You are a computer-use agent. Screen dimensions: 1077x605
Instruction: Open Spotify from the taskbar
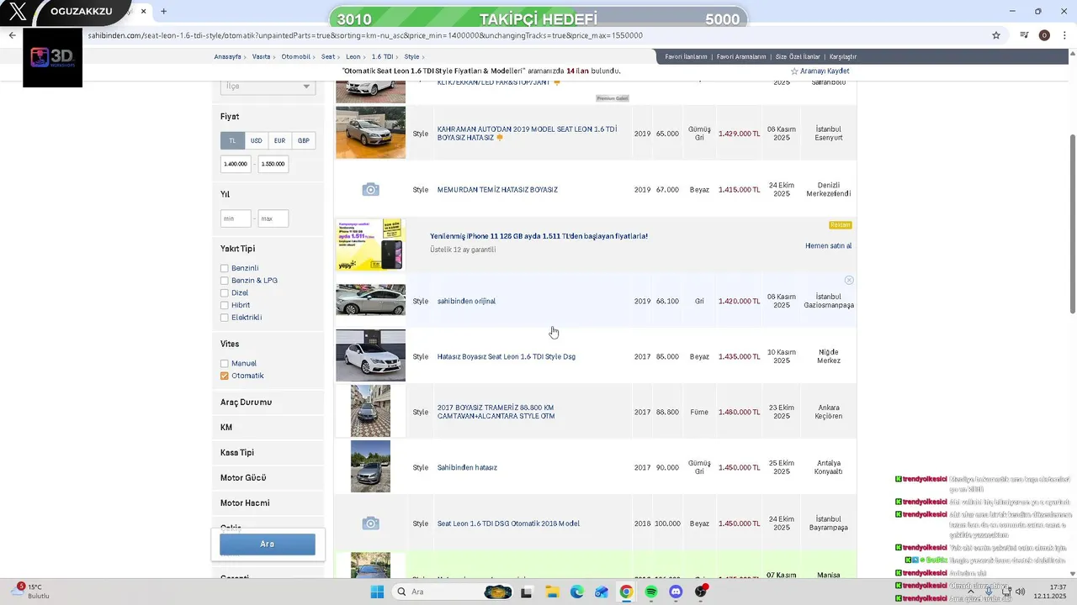tap(651, 592)
